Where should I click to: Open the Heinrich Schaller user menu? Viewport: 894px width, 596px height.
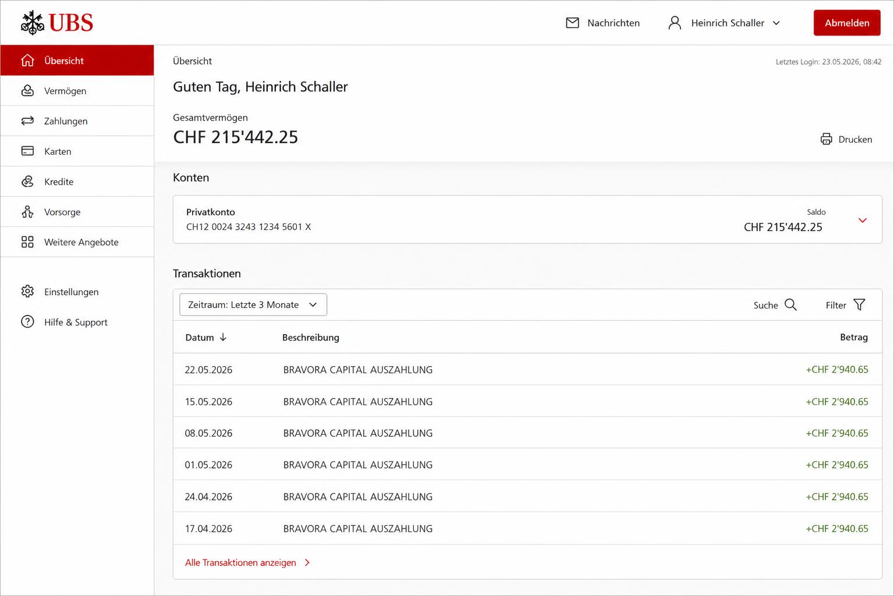pos(725,23)
